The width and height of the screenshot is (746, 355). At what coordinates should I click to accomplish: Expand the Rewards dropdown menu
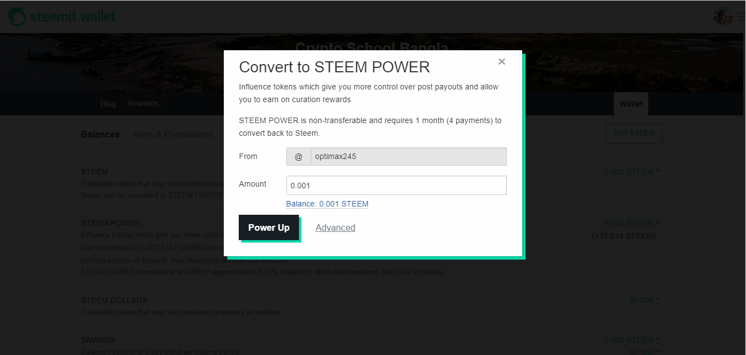pyautogui.click(x=146, y=104)
